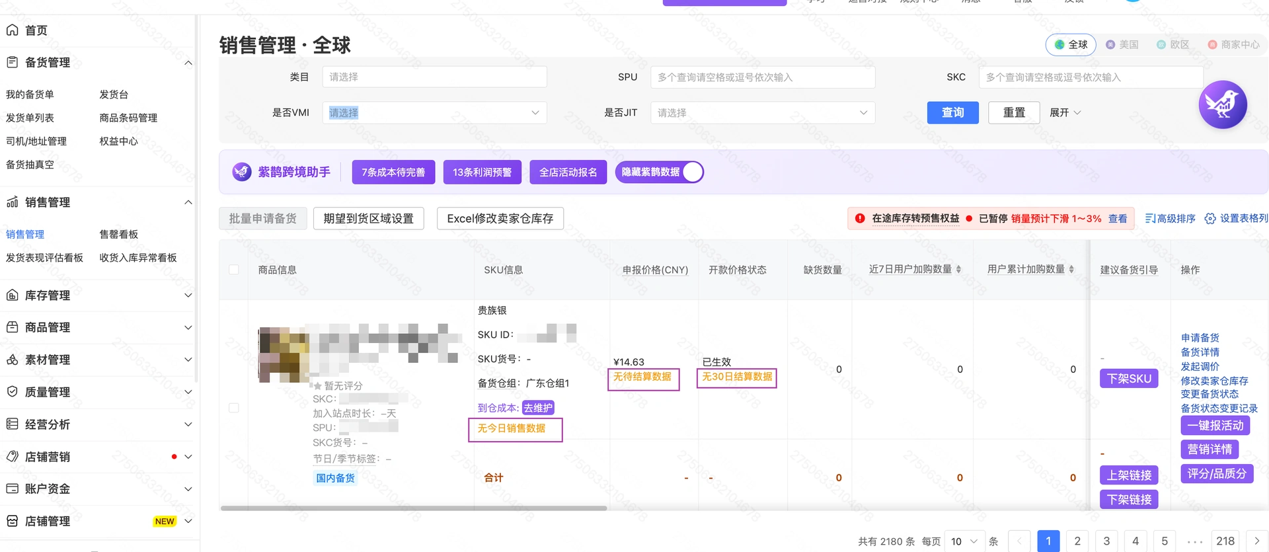Open 我的备货单 menu item
This screenshot has width=1269, height=552.
(x=30, y=95)
